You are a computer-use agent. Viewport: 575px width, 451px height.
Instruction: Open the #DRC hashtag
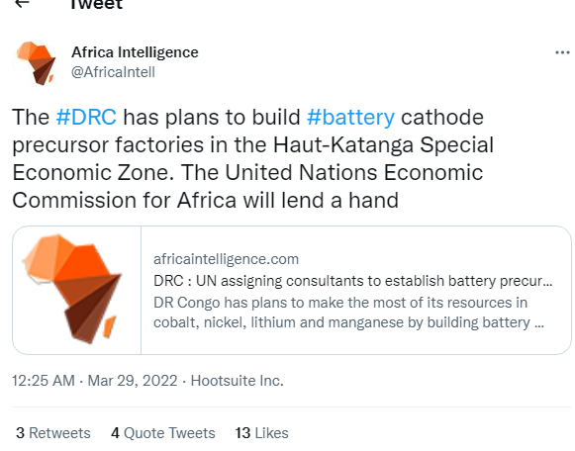[86, 118]
